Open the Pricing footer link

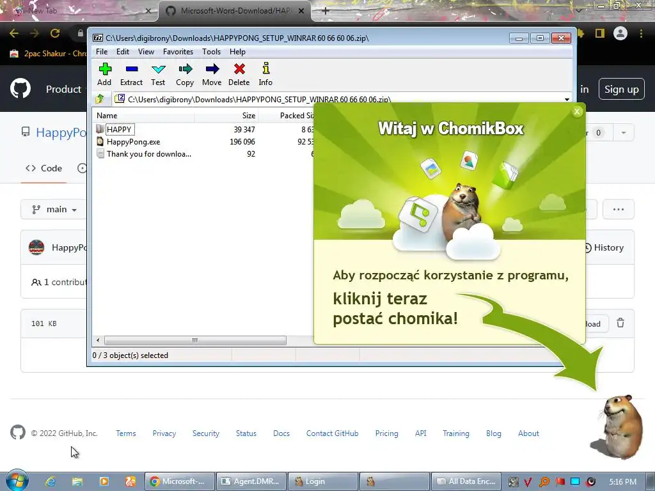click(x=386, y=433)
